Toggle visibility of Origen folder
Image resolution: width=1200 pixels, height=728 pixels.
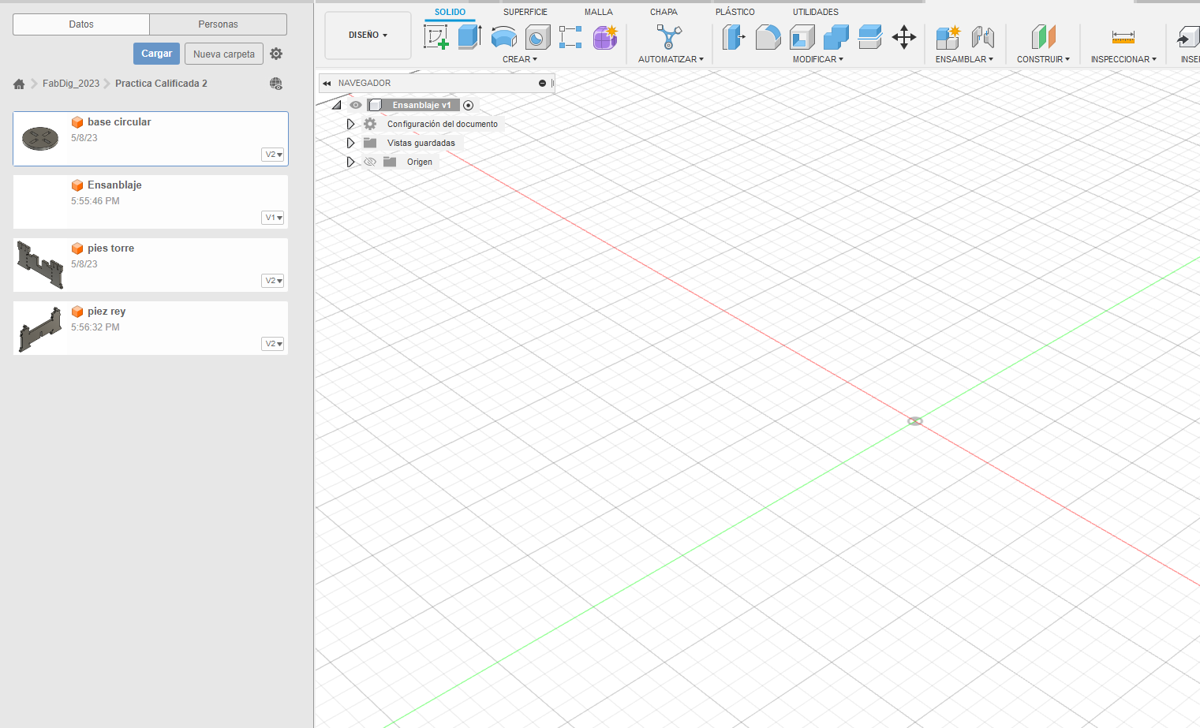click(x=370, y=162)
